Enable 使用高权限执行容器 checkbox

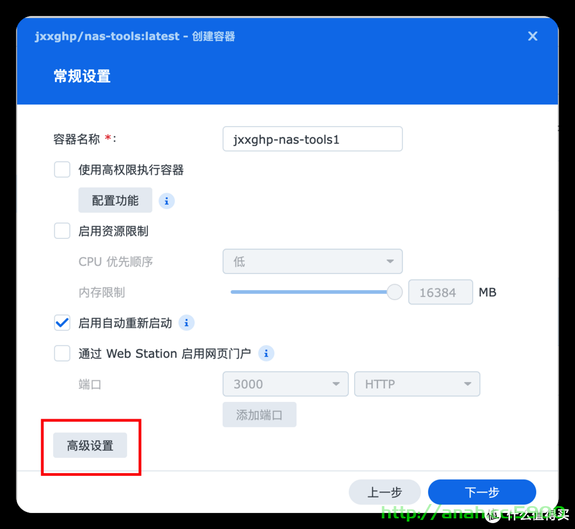62,170
